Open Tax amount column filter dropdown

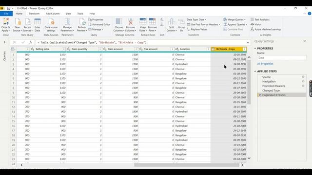tap(172, 49)
